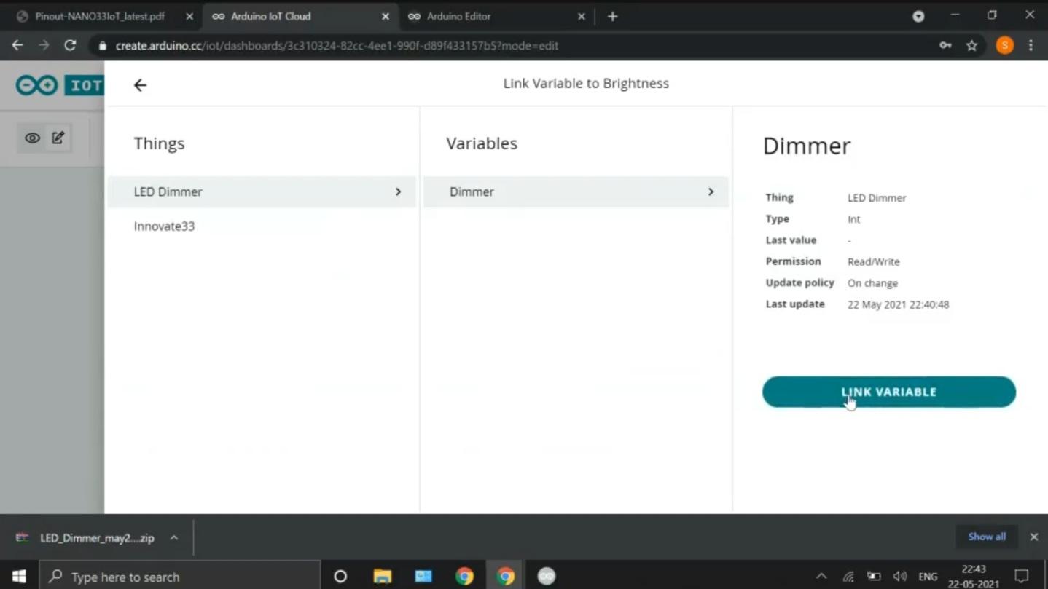Open the Windows notification center
The image size is (1048, 589).
(1021, 576)
